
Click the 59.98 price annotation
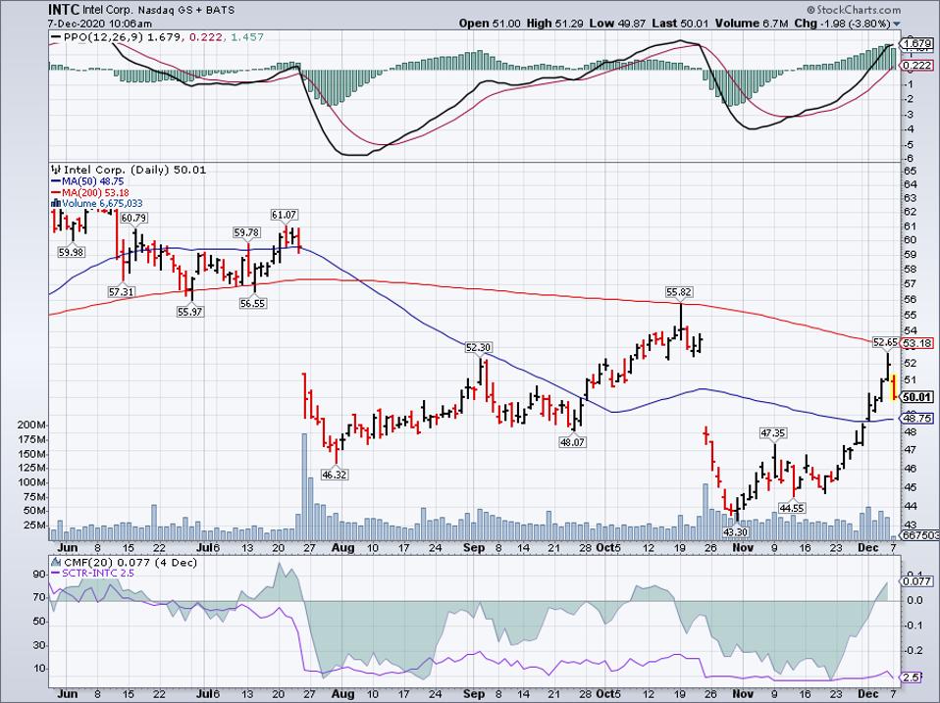[x=72, y=252]
